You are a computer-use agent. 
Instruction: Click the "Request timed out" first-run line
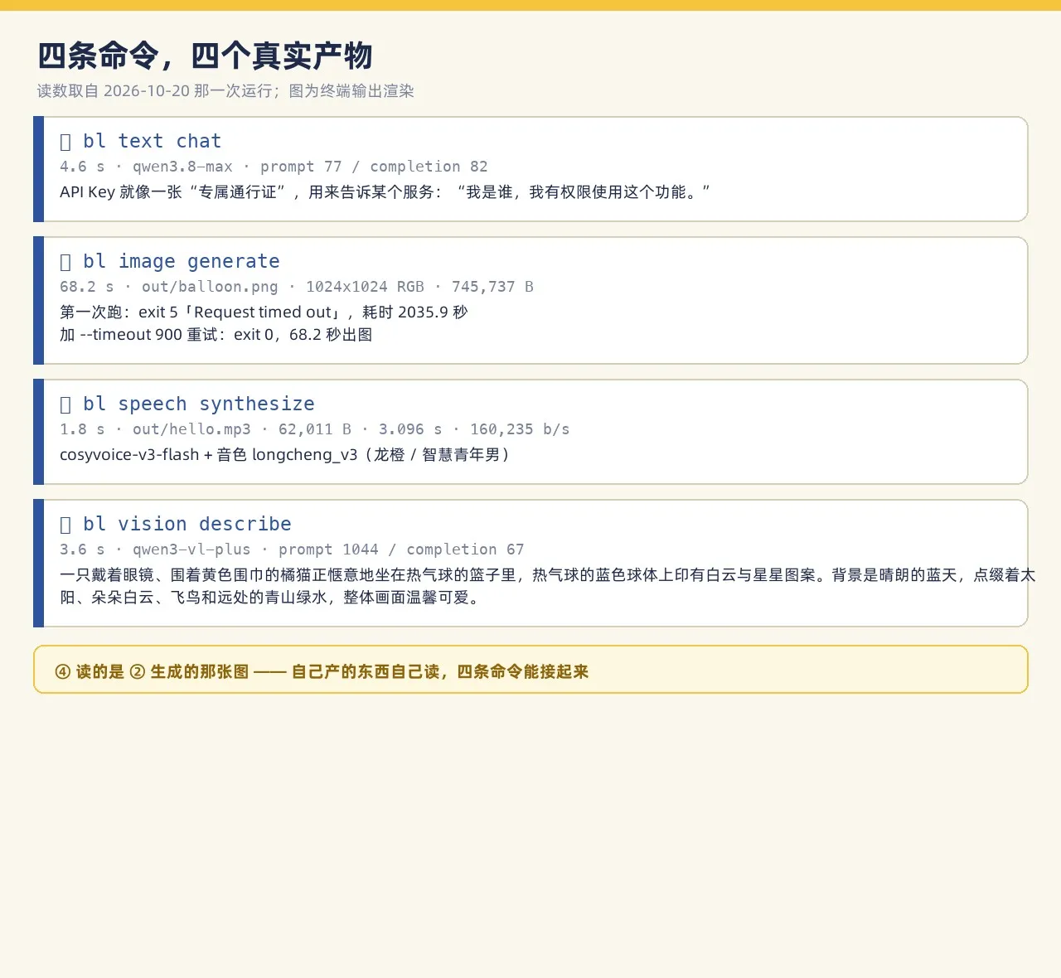click(x=264, y=312)
